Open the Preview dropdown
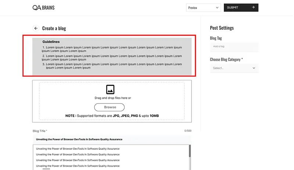Image resolution: width=294 pixels, height=170 pixels. pyautogui.click(x=203, y=8)
